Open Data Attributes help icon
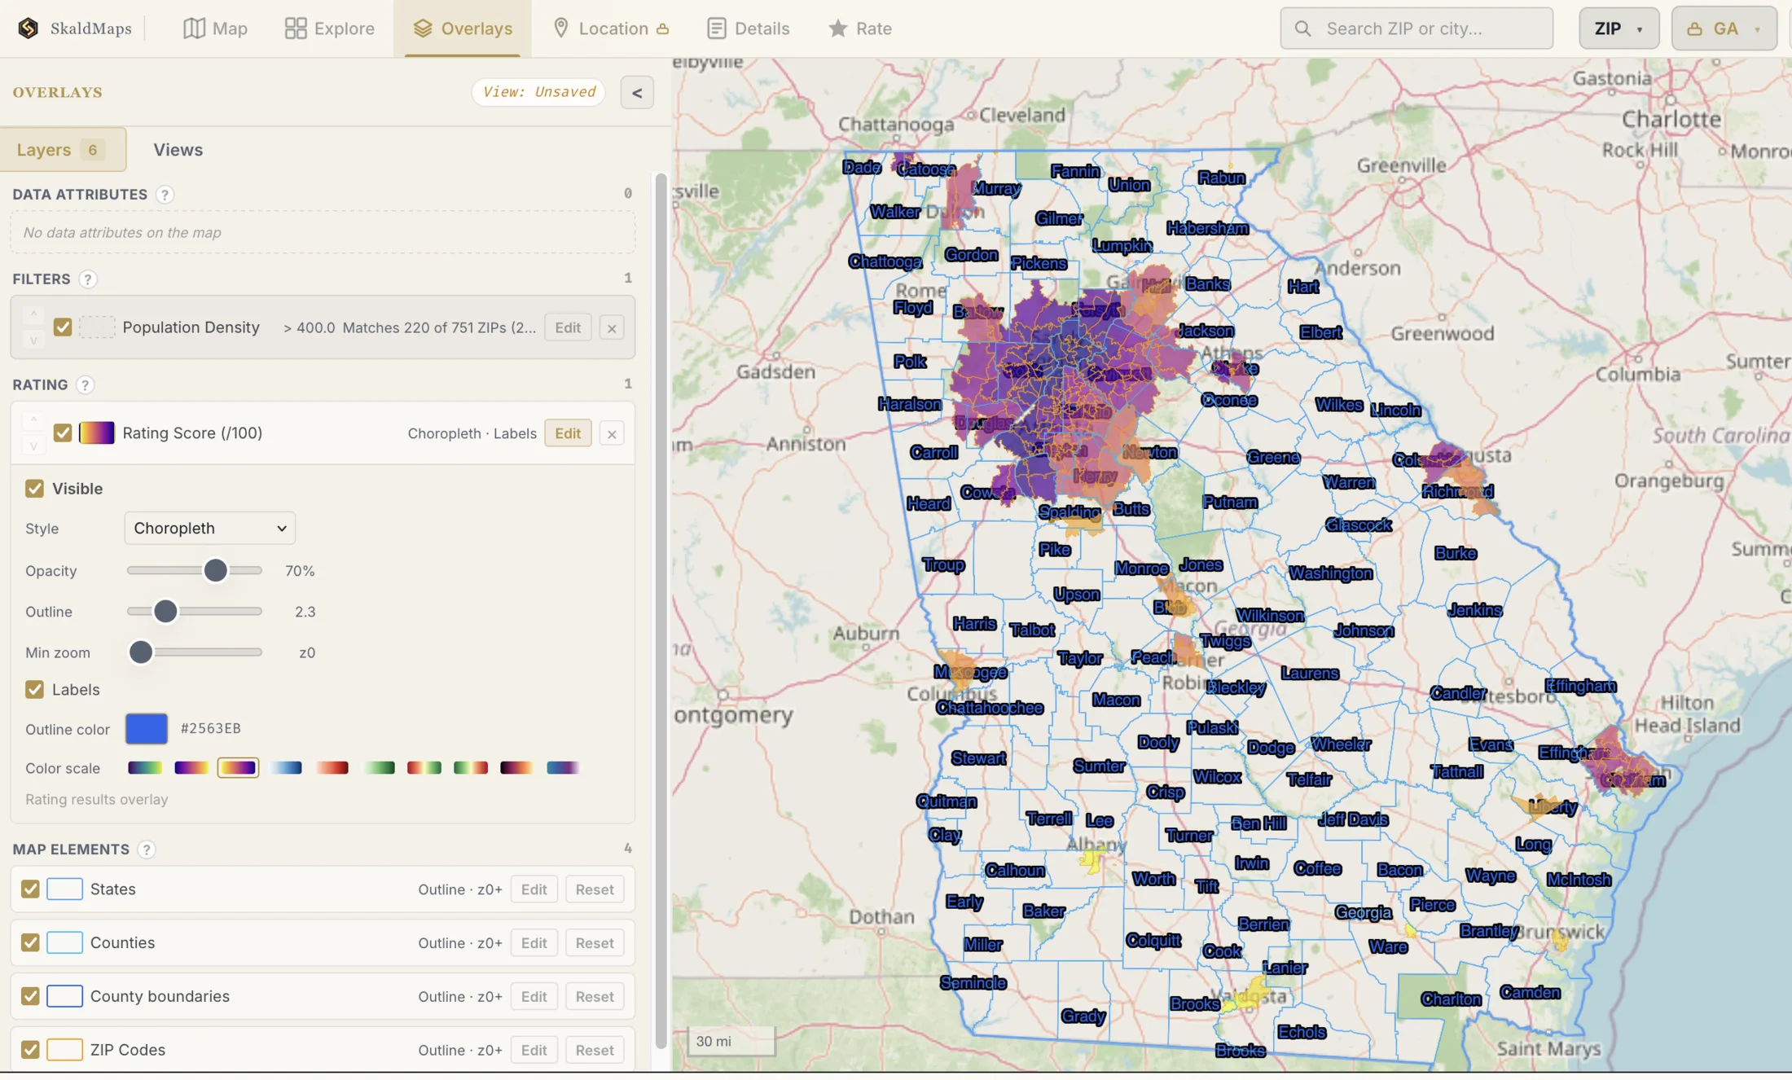The image size is (1792, 1080). click(x=165, y=195)
